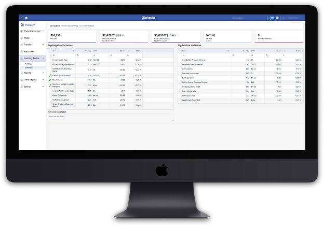The height and width of the screenshot is (226, 324).
Task: Click the Adjustment sidebar icon
Action: click(21, 51)
